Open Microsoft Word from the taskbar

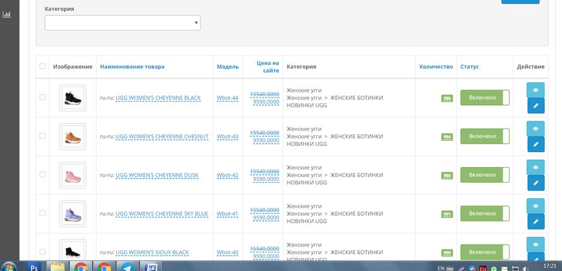[x=151, y=267]
